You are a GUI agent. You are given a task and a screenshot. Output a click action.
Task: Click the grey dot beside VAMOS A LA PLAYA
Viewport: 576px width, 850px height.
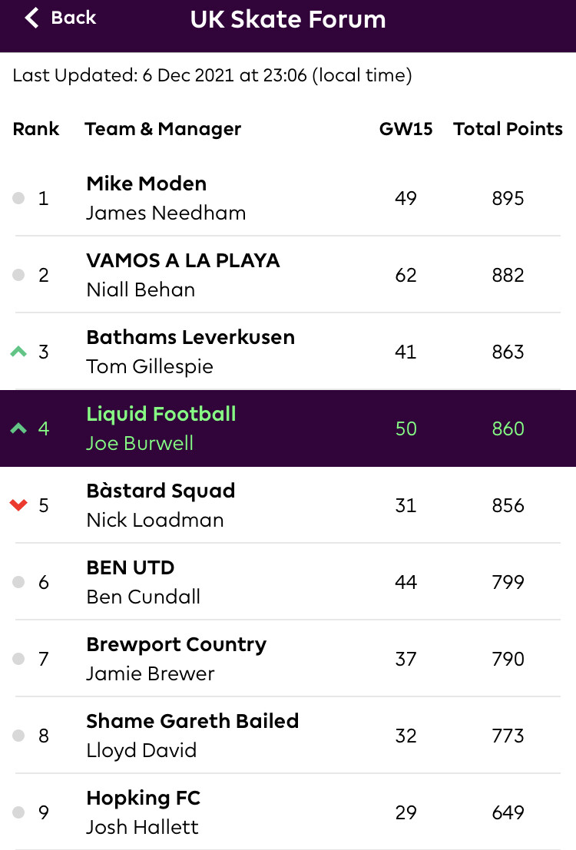(18, 275)
